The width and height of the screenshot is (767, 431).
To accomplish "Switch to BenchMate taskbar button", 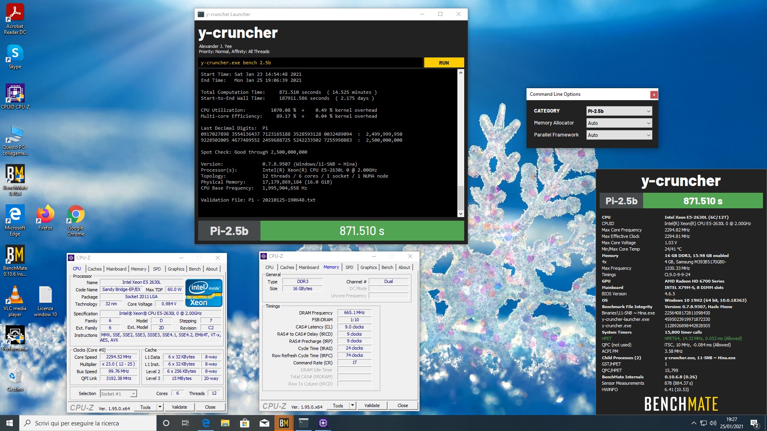I will (x=284, y=423).
